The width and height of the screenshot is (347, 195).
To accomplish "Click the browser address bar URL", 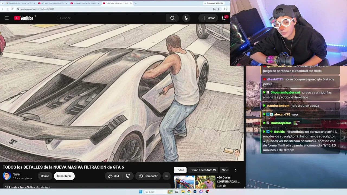I will click(37, 9).
